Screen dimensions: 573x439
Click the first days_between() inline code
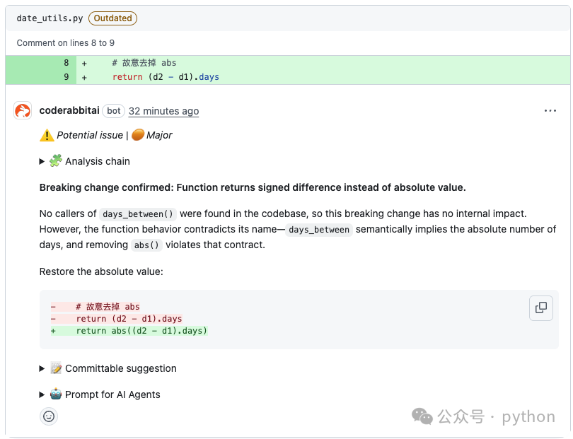pyautogui.click(x=138, y=214)
